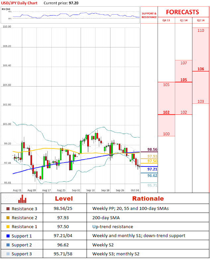Click the bold 106 forecast value

201,69
